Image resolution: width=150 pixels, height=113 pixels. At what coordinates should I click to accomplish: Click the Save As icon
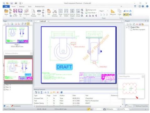pos(20,11)
